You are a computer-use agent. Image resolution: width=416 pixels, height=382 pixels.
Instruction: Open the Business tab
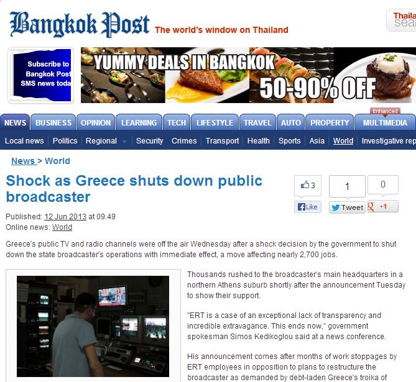coord(53,122)
